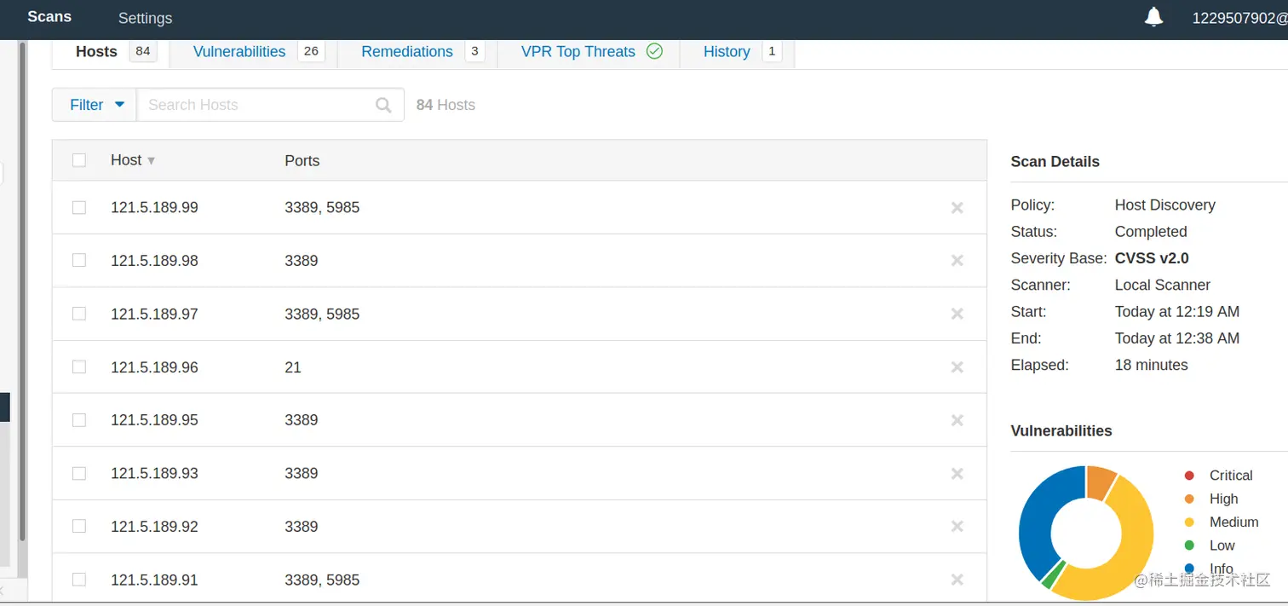Check the box for host 121.5.189.93
The height and width of the screenshot is (606, 1288).
(x=79, y=473)
